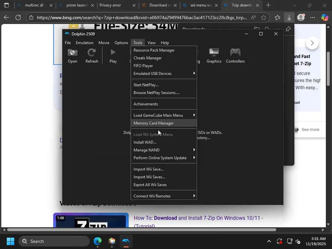Viewport: 332px width, 249px height.
Task: Add this page to favorites star
Action: 263,18
